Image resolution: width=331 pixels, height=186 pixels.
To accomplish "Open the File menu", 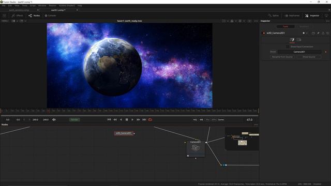I will pos(4,6).
